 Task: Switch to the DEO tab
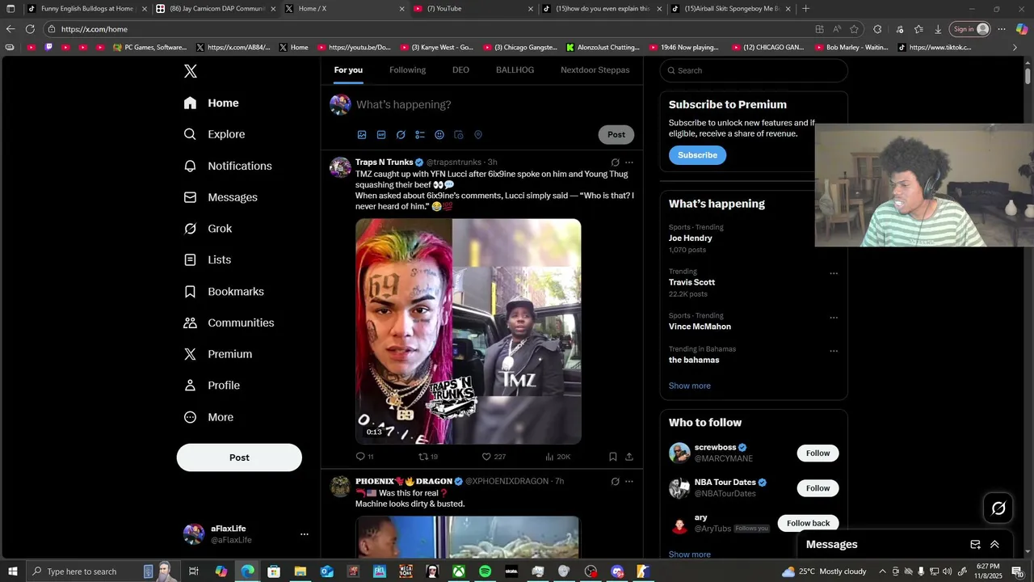(460, 70)
